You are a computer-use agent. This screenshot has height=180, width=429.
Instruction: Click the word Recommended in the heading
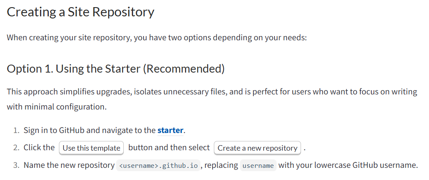(x=184, y=68)
